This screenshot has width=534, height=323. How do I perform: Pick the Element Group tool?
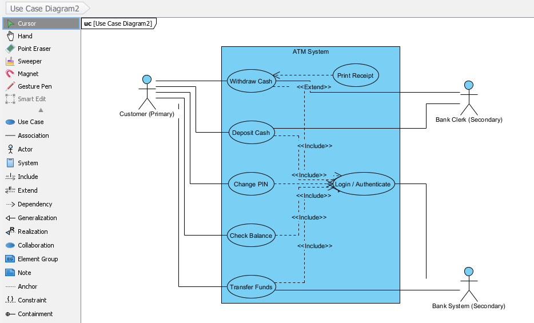pyautogui.click(x=41, y=259)
